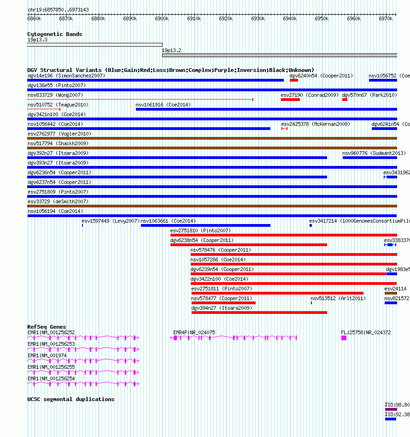Select the red bar under esv2751811

(277, 293)
